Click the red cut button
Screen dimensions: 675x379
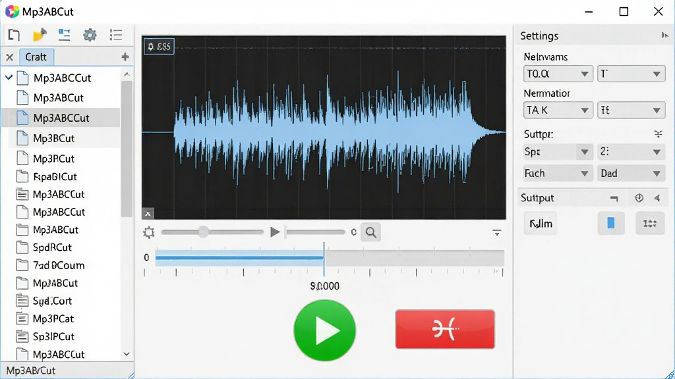[445, 329]
